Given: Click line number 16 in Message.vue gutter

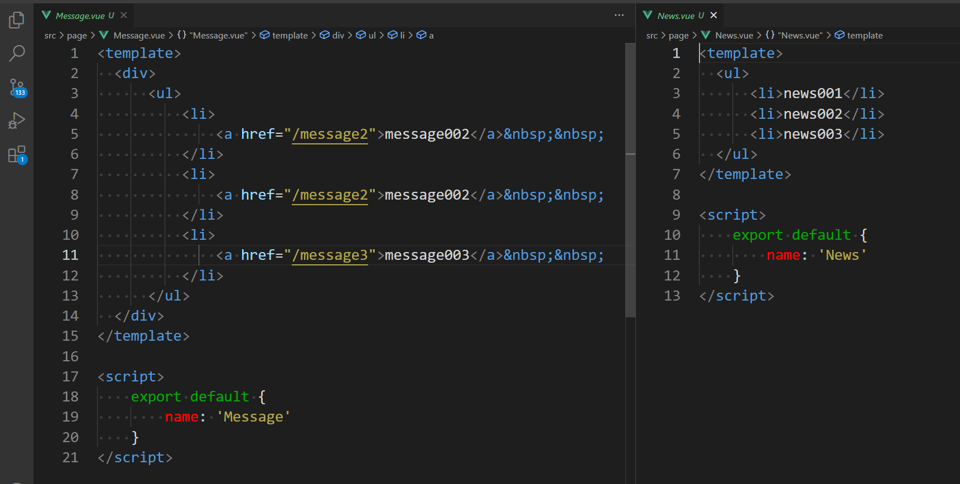Looking at the screenshot, I should (x=70, y=356).
